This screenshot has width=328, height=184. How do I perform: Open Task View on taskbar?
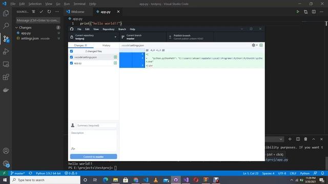pos(95,180)
